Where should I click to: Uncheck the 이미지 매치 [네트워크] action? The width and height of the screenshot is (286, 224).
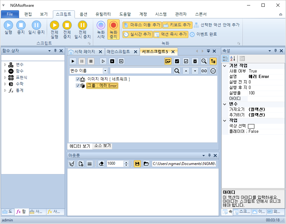[x=78, y=79]
